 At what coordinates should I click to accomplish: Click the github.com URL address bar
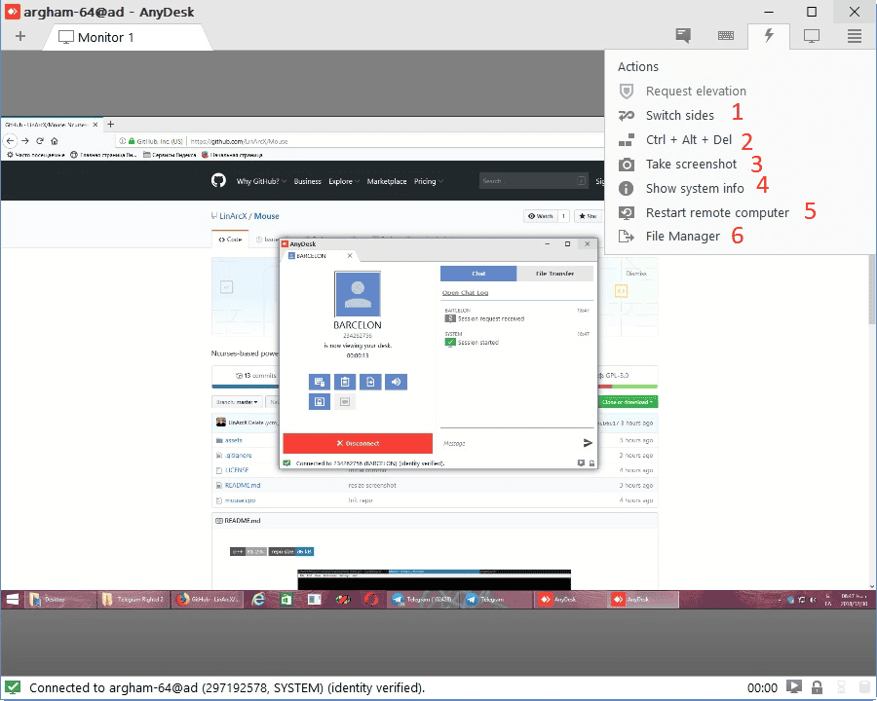358,141
